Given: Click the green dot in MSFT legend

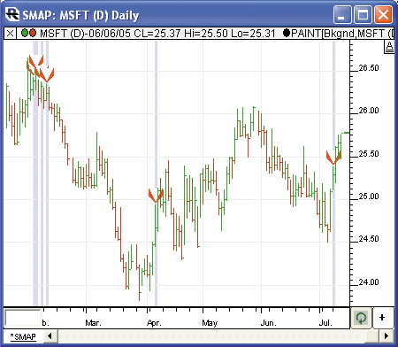Looking at the screenshot, I should pyautogui.click(x=25, y=33).
